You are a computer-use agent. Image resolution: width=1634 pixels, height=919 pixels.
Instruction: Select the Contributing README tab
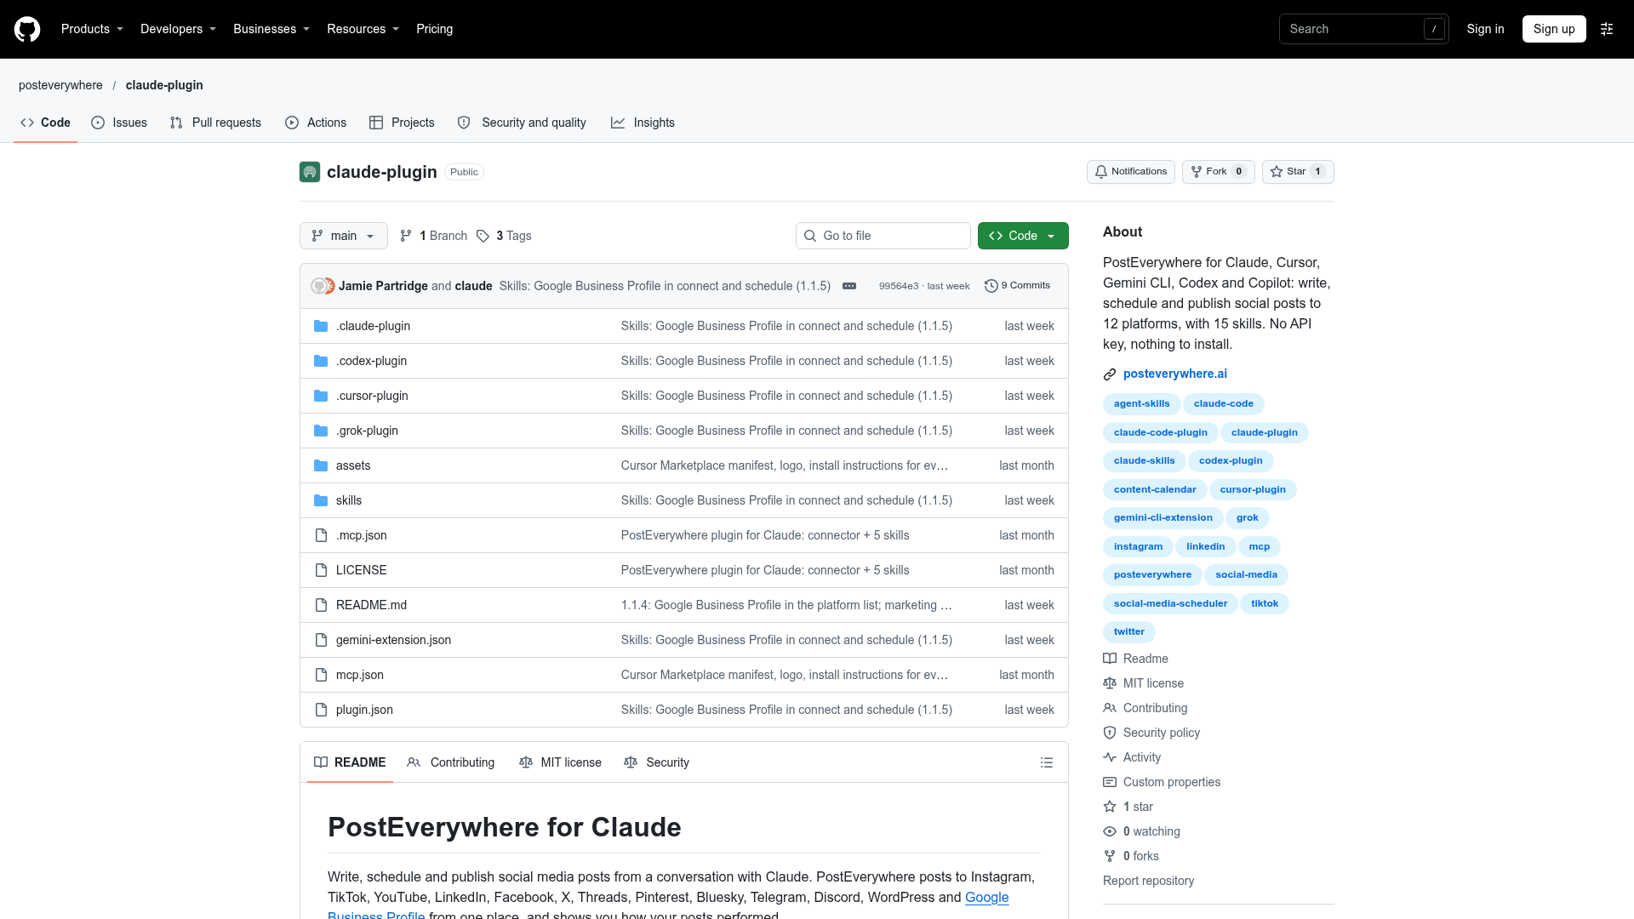click(451, 762)
